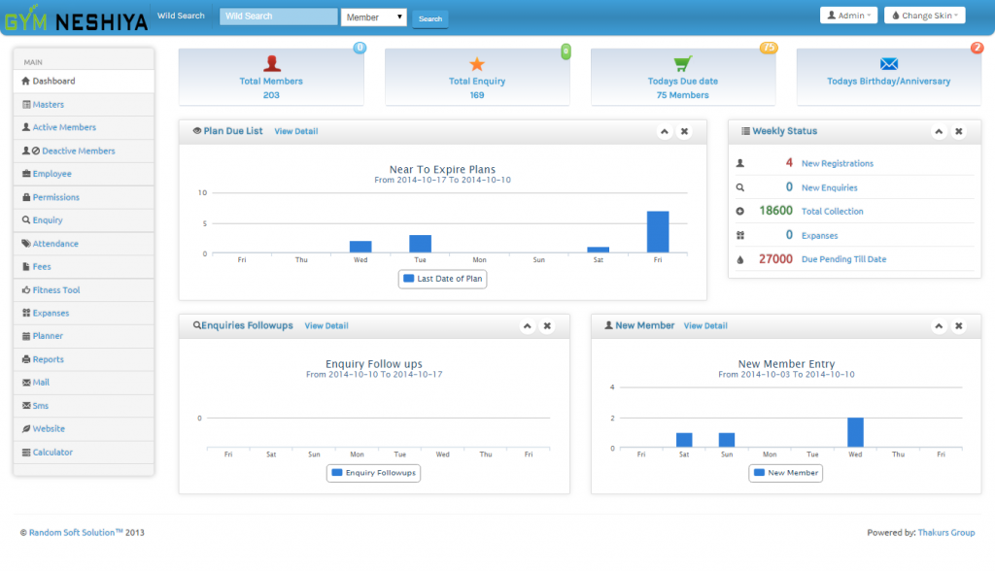Close the New Member panel

click(x=959, y=326)
